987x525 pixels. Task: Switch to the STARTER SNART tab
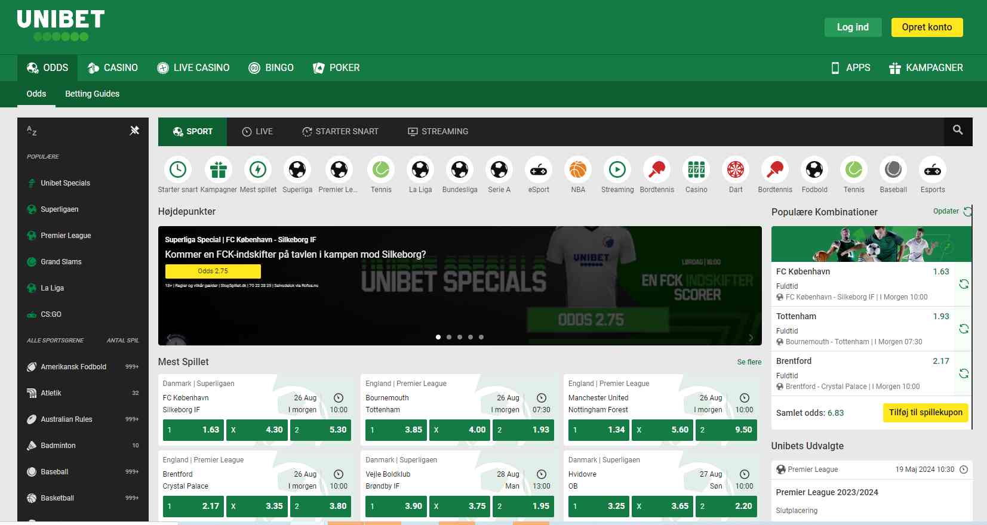point(340,132)
